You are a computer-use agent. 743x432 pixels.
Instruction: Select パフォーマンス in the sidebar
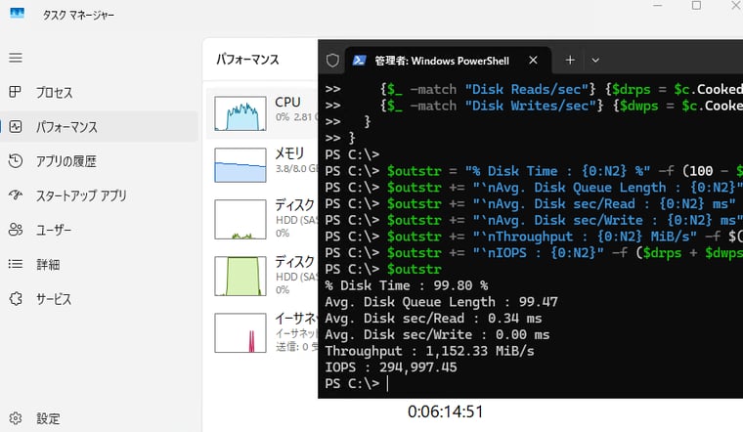99,126
